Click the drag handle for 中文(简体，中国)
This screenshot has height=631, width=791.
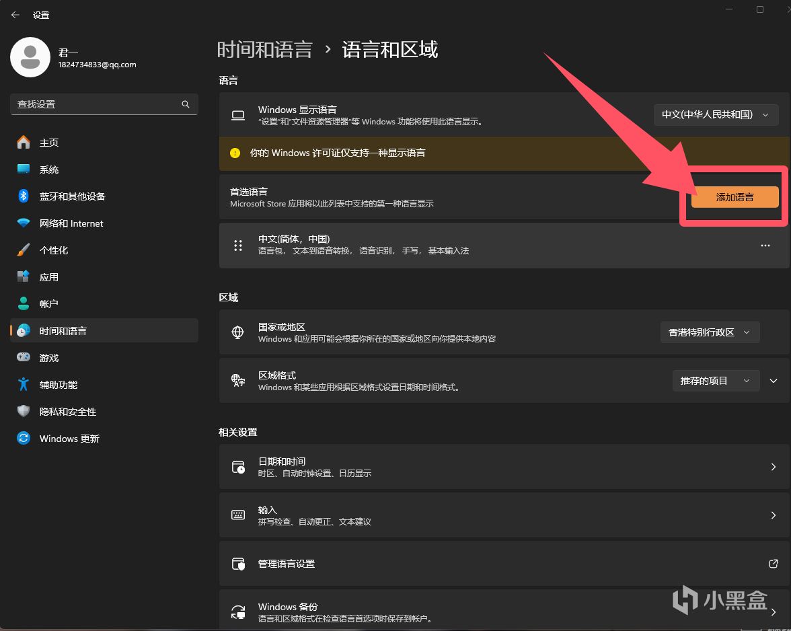(238, 246)
